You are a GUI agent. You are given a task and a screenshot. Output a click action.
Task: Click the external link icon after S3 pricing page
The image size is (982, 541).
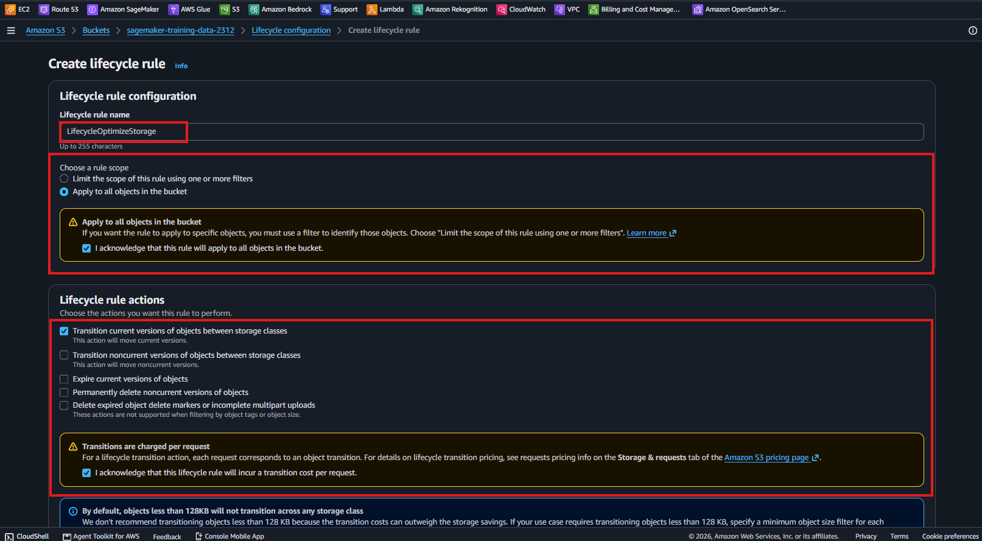point(815,458)
